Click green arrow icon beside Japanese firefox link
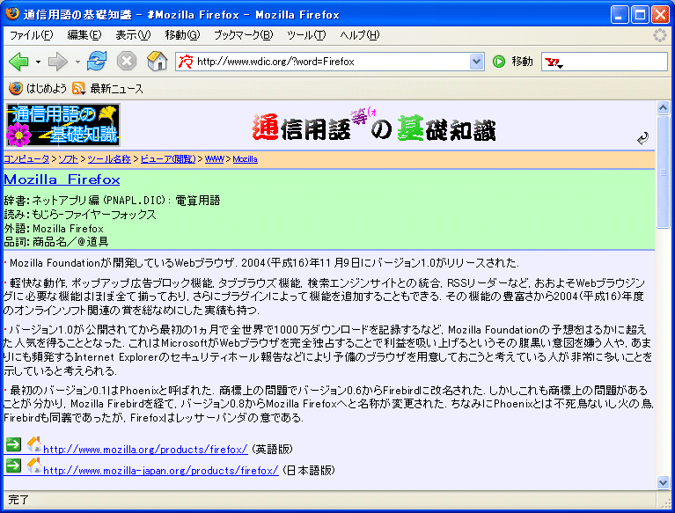675x513 pixels. pos(14,465)
